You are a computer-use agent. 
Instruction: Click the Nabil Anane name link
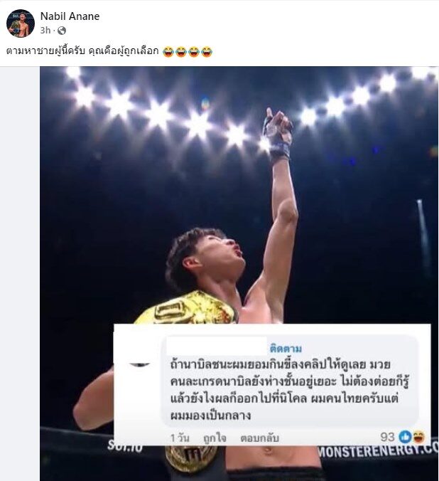(x=70, y=16)
